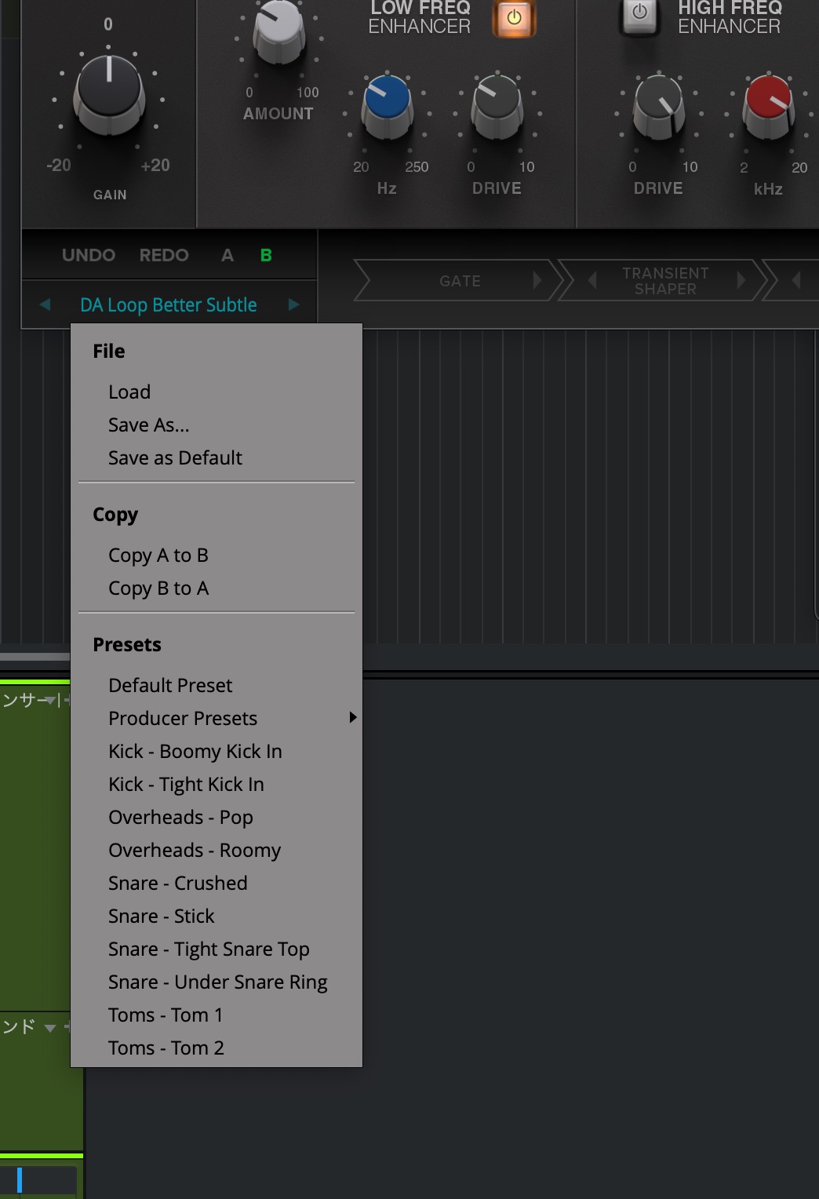Image resolution: width=819 pixels, height=1199 pixels.
Task: Click the previous preset left arrow
Action: (x=45, y=304)
